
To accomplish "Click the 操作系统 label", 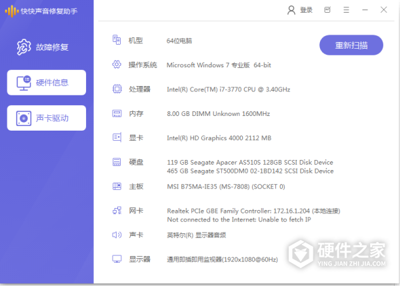I will (143, 65).
